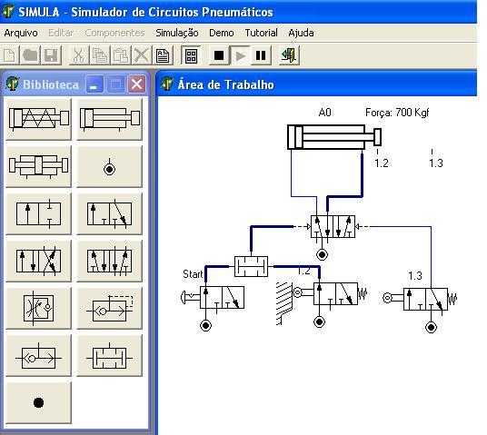Select the connection node dot component

click(38, 402)
